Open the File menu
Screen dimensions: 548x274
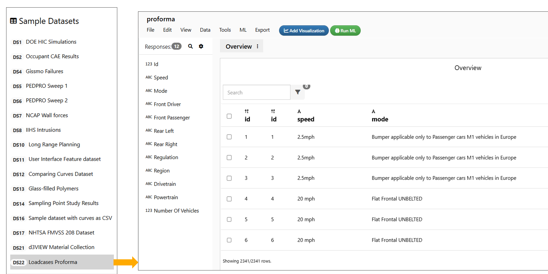[x=150, y=30]
